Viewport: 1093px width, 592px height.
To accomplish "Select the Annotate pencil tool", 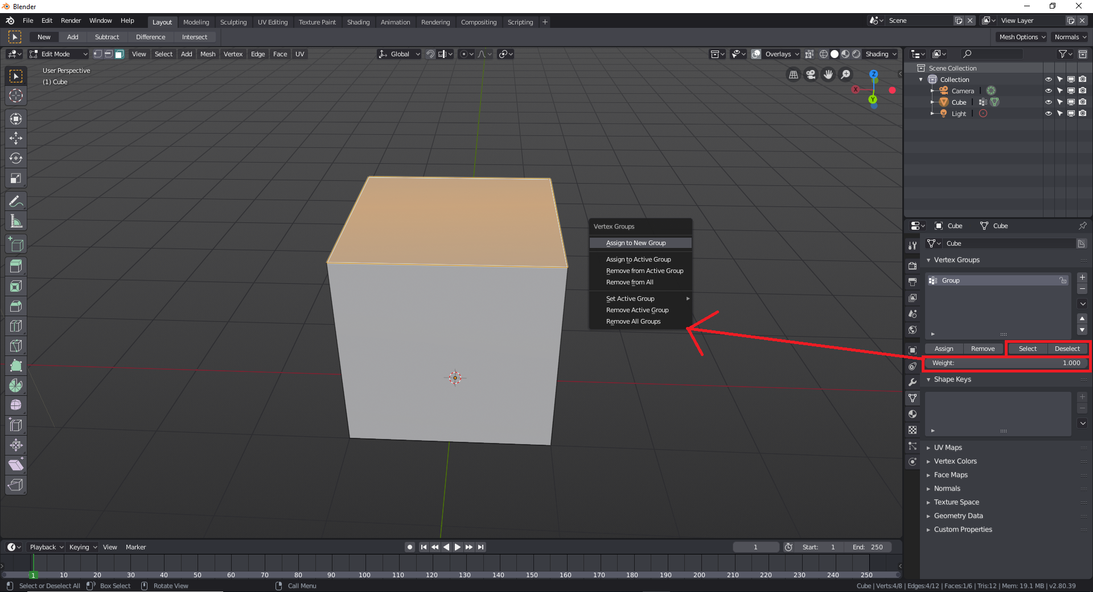I will click(x=16, y=201).
